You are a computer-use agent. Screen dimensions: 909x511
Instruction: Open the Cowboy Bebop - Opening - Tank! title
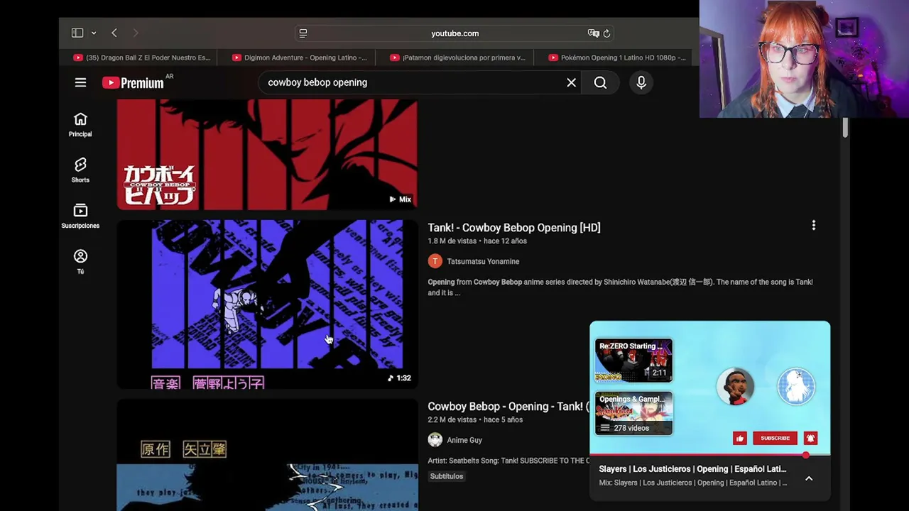pos(508,407)
